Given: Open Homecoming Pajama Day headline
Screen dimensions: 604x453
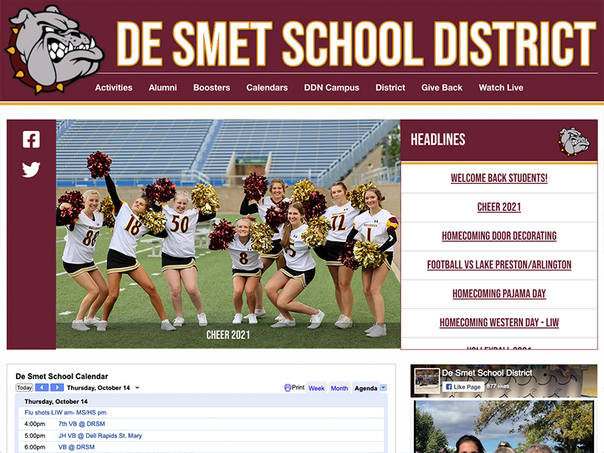Looking at the screenshot, I should 499,293.
